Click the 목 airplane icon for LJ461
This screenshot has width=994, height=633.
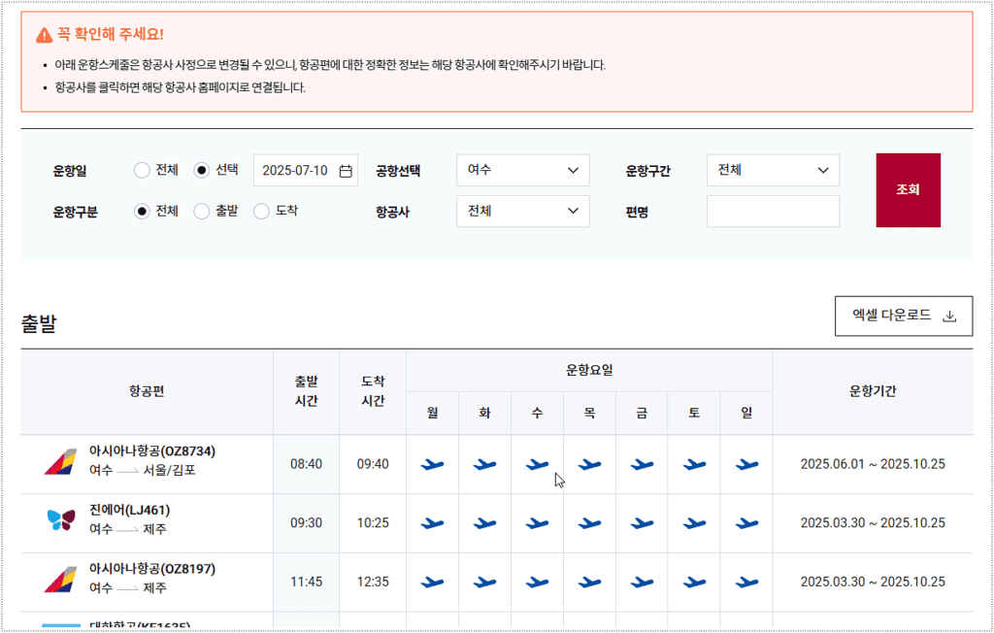tap(589, 523)
